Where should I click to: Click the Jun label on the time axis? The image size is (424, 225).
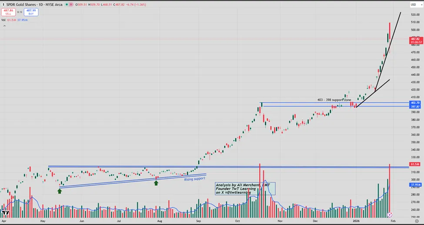pos(81,221)
